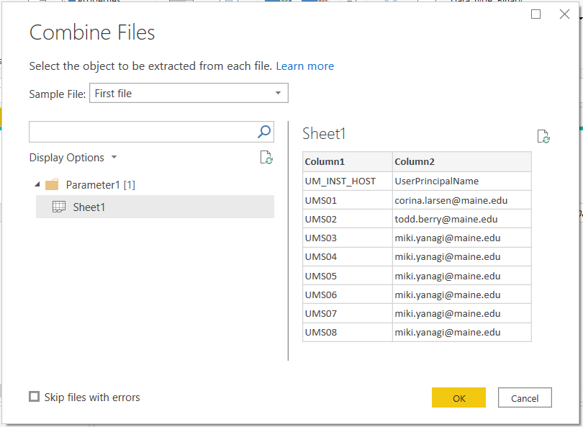
Task: Refresh the Sheet1 preview
Action: (x=543, y=137)
